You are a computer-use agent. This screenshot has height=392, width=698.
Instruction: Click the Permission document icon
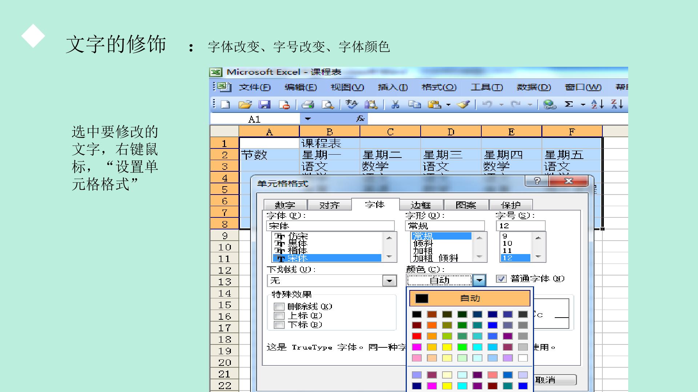(x=284, y=105)
